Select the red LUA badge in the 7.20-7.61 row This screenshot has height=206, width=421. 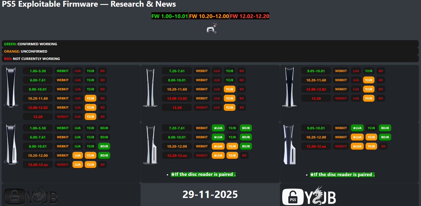[x=217, y=71]
